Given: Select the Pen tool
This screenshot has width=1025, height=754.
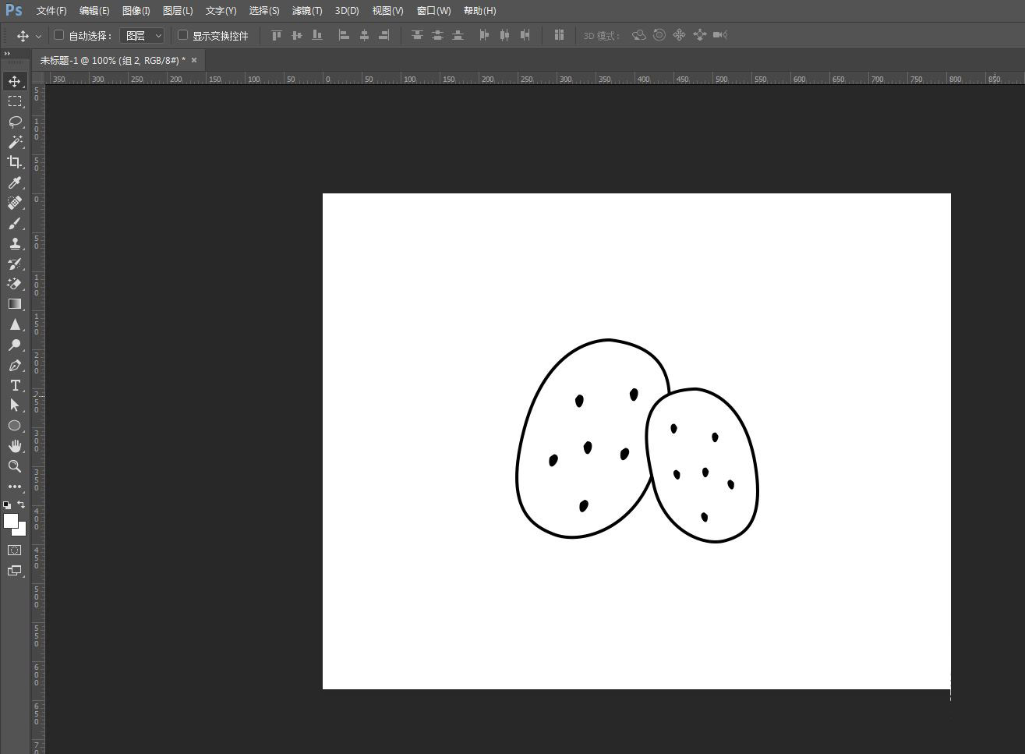Looking at the screenshot, I should click(x=14, y=365).
